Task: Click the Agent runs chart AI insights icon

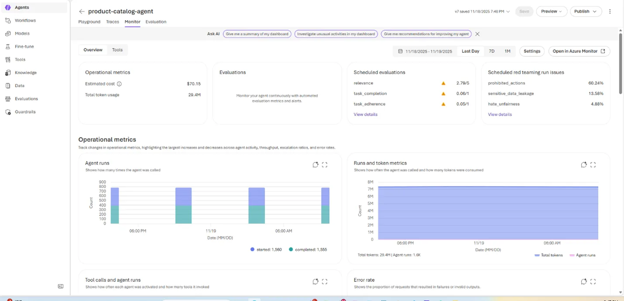Action: [315, 165]
